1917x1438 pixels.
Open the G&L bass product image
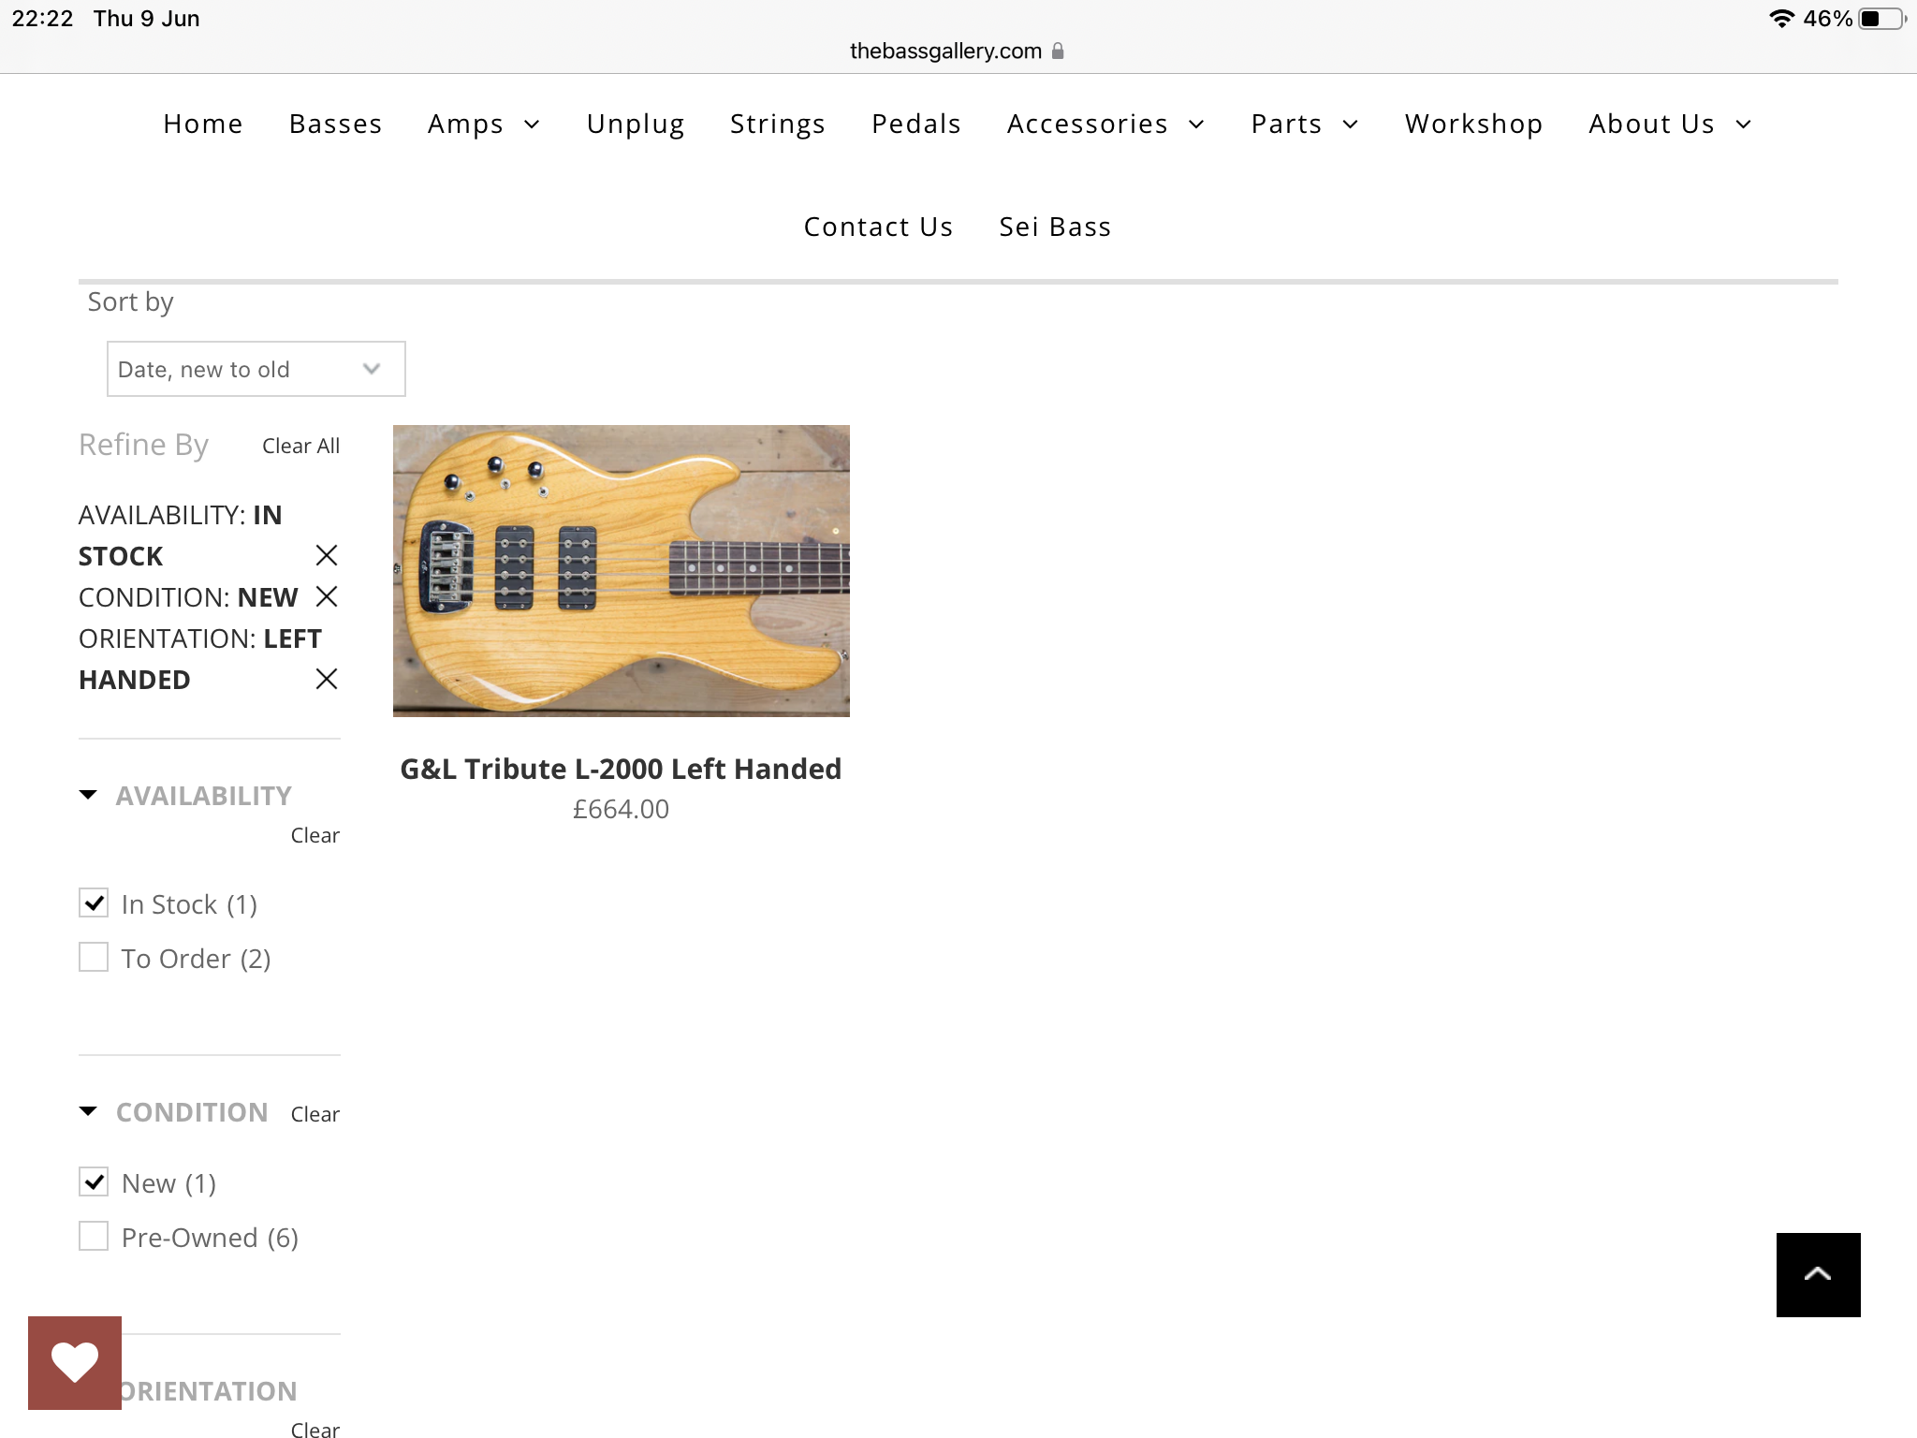[x=622, y=571]
